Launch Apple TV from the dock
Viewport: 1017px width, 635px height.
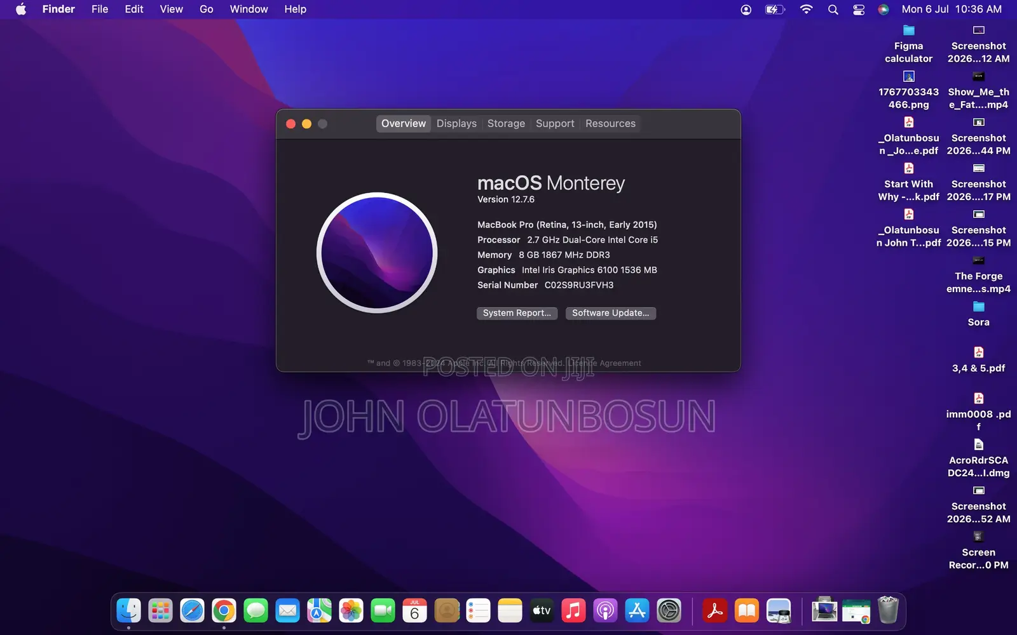(x=542, y=611)
